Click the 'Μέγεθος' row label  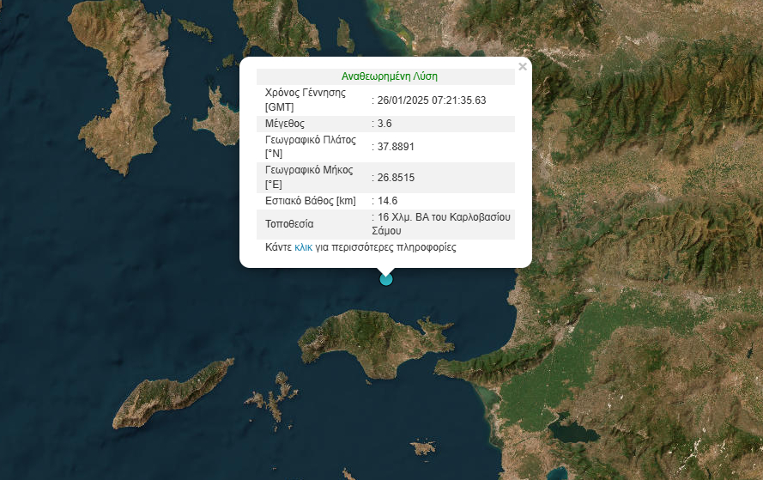click(286, 124)
